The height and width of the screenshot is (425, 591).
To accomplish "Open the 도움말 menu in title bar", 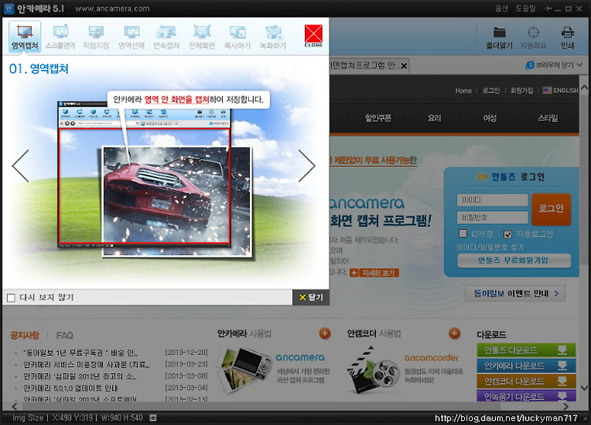I will point(526,9).
